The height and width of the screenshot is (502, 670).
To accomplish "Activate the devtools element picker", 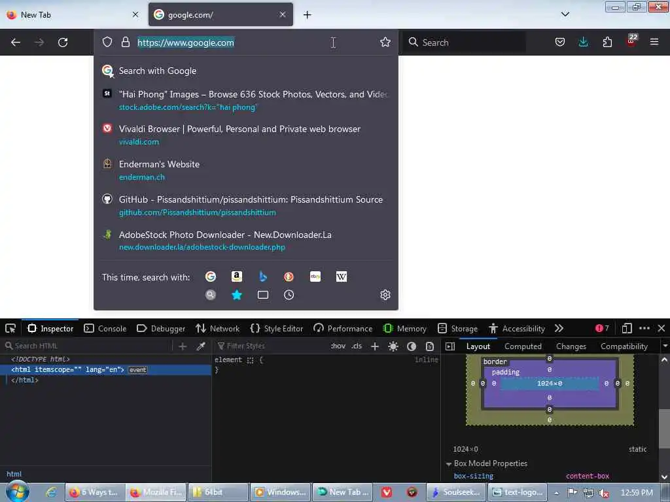I will [10, 328].
